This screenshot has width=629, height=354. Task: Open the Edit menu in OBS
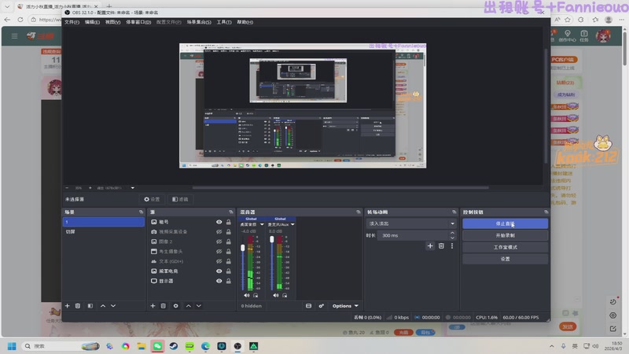click(92, 22)
